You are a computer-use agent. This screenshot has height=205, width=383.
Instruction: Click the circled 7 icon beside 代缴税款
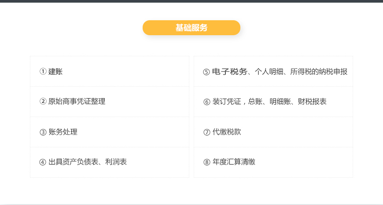click(x=206, y=132)
